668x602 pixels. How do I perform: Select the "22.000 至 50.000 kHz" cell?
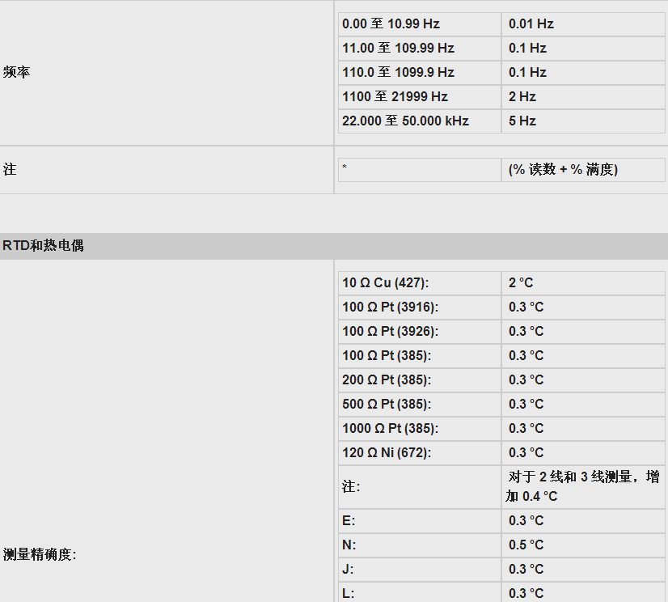coord(405,121)
